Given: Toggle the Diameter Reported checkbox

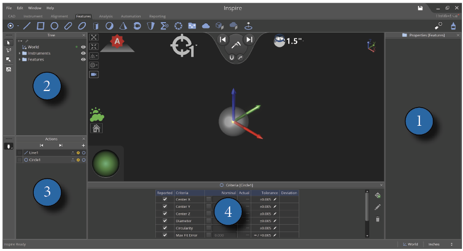Looking at the screenshot, I should (165, 221).
